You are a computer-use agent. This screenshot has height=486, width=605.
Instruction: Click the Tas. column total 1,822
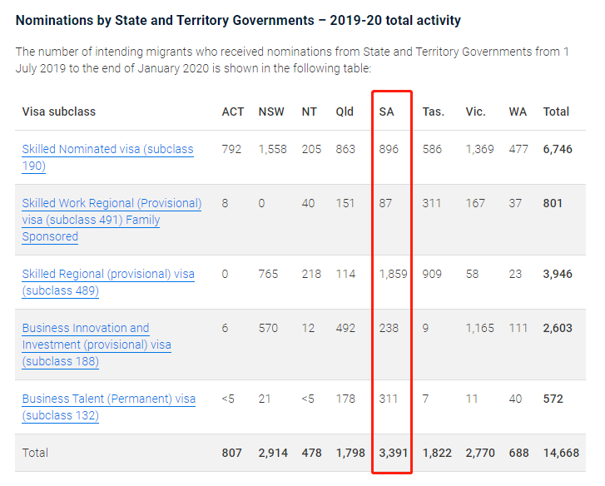click(x=437, y=453)
